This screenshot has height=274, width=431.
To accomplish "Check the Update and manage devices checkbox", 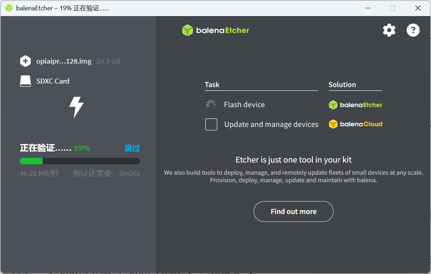I will [x=211, y=124].
